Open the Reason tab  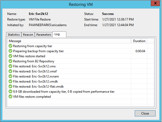[28, 35]
